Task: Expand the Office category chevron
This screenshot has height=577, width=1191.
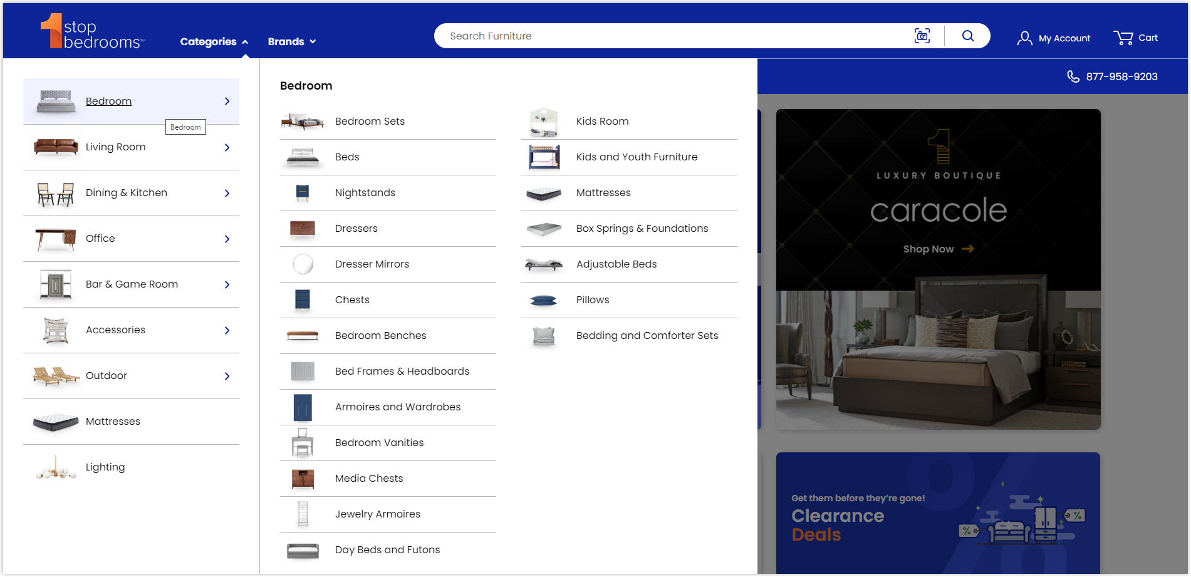Action: [x=227, y=239]
